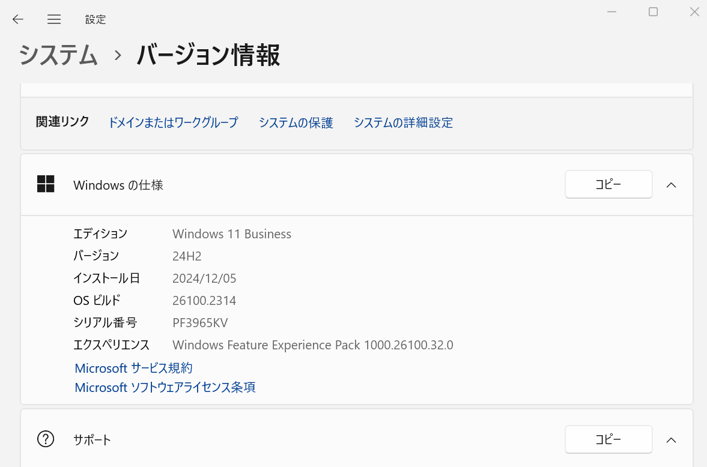The image size is (707, 467).
Task: Open the hamburger navigation menu
Action: [54, 19]
